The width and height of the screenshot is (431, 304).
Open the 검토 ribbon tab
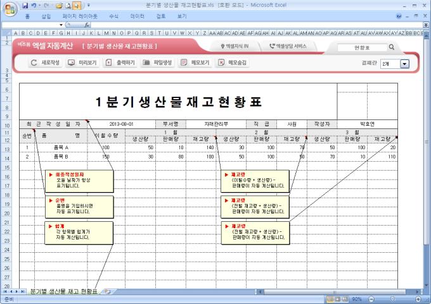click(x=161, y=16)
